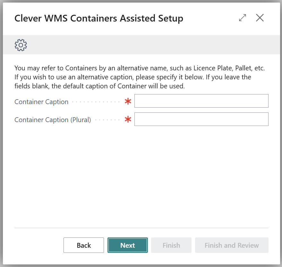The width and height of the screenshot is (282, 267).
Task: Click the greyed-out Finish button
Action: tap(171, 245)
